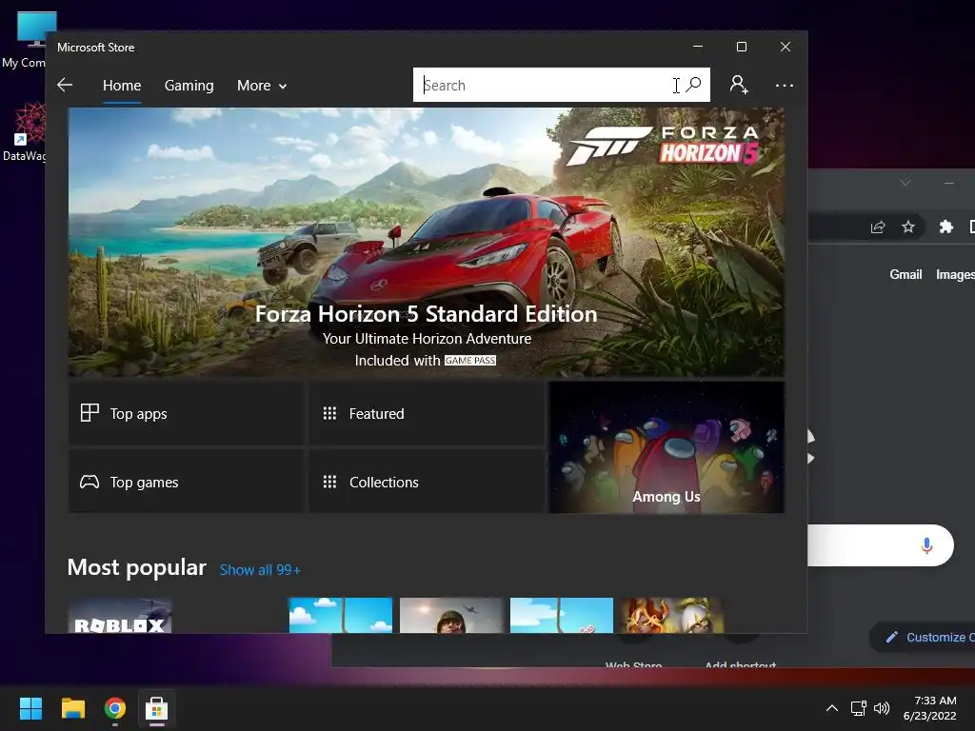This screenshot has height=731, width=975.
Task: Open Images link in Chrome window
Action: (955, 274)
